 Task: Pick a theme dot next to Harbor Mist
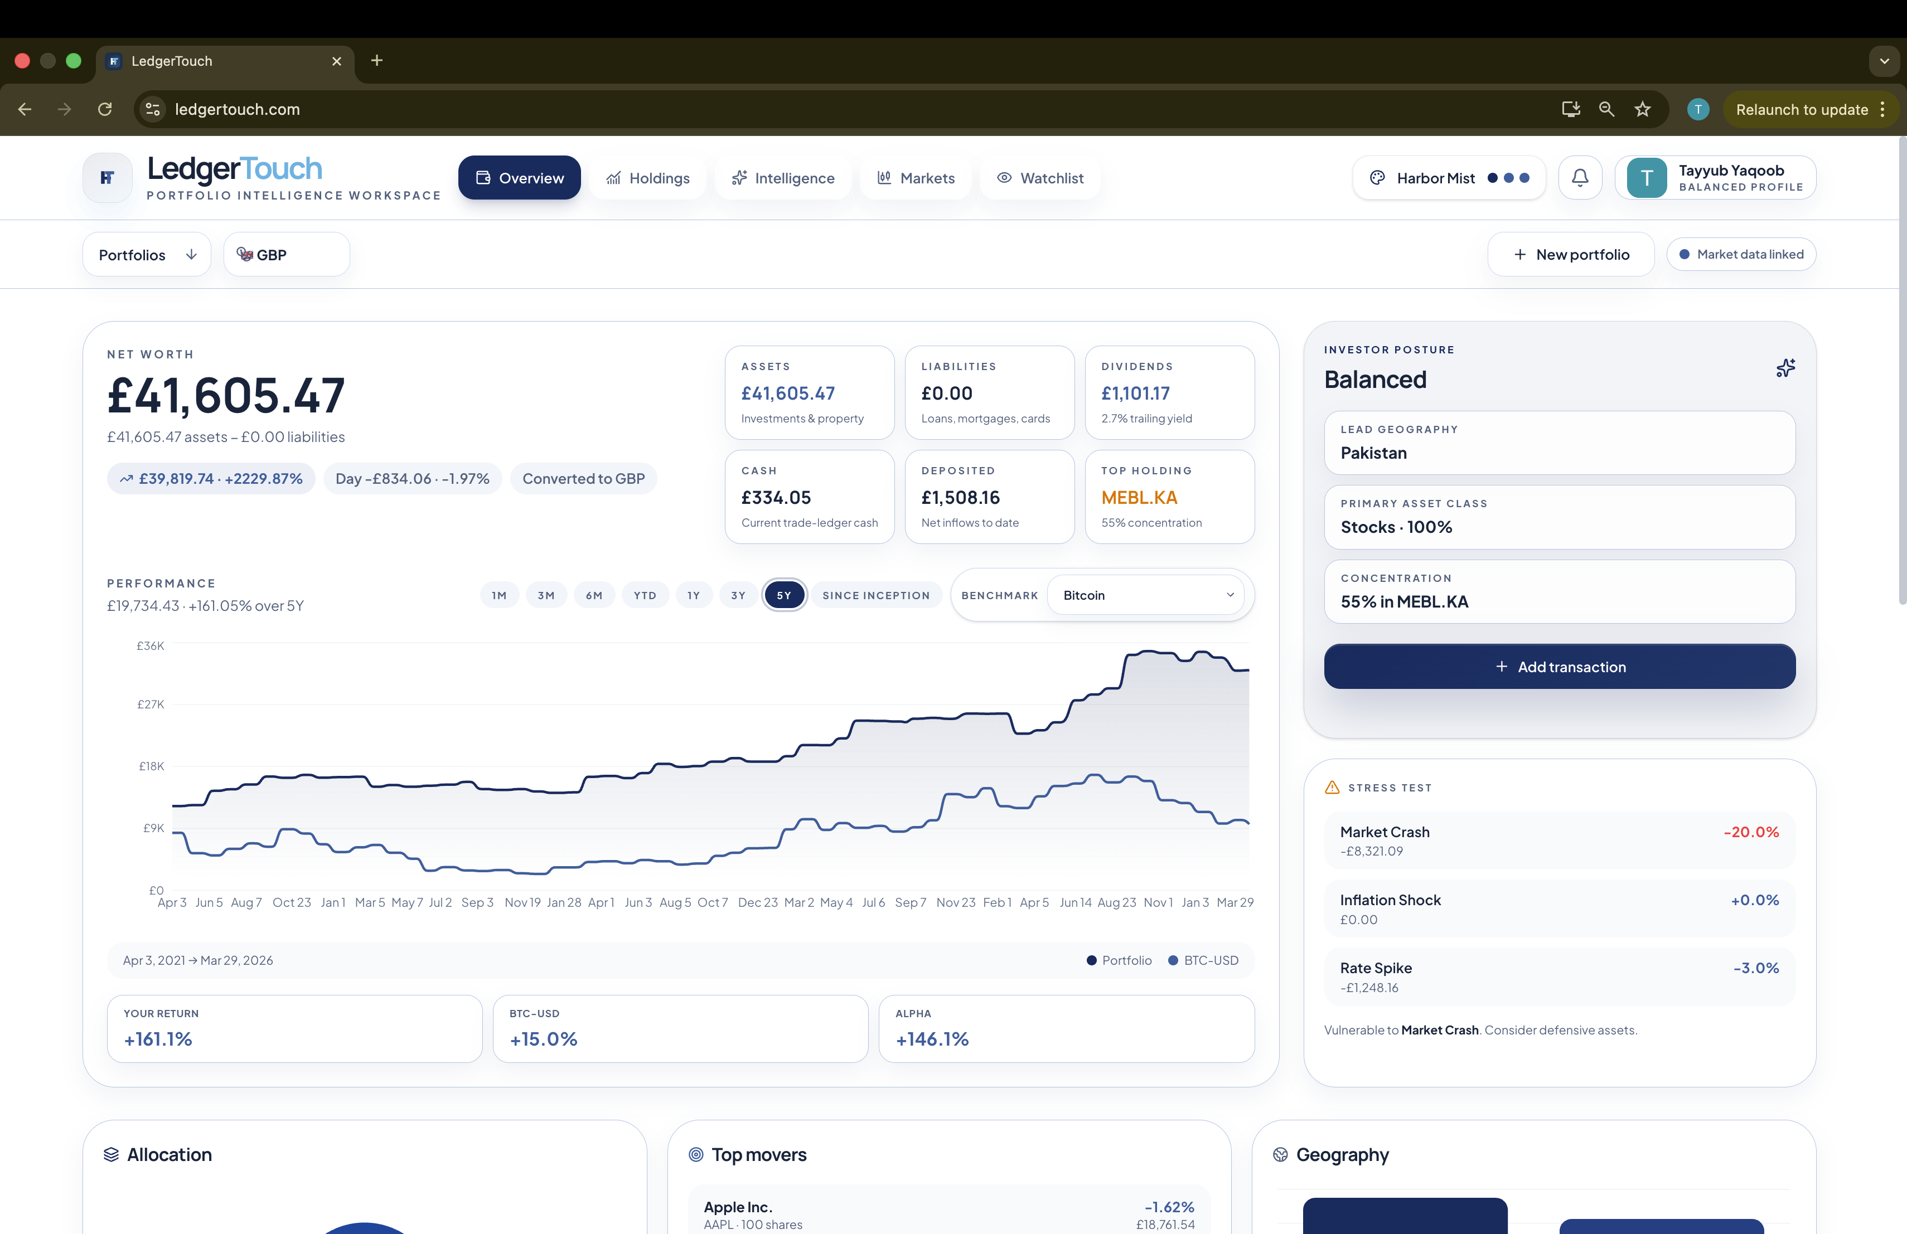tap(1492, 178)
